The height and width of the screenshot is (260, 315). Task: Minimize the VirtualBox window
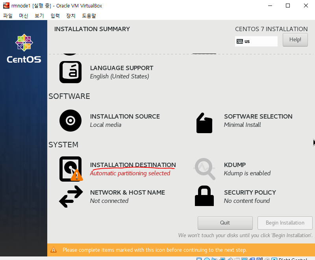click(x=270, y=6)
